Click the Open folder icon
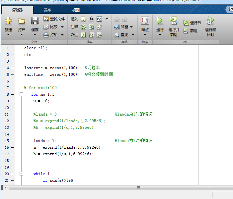This screenshot has height=199, width=233. coord(22,21)
